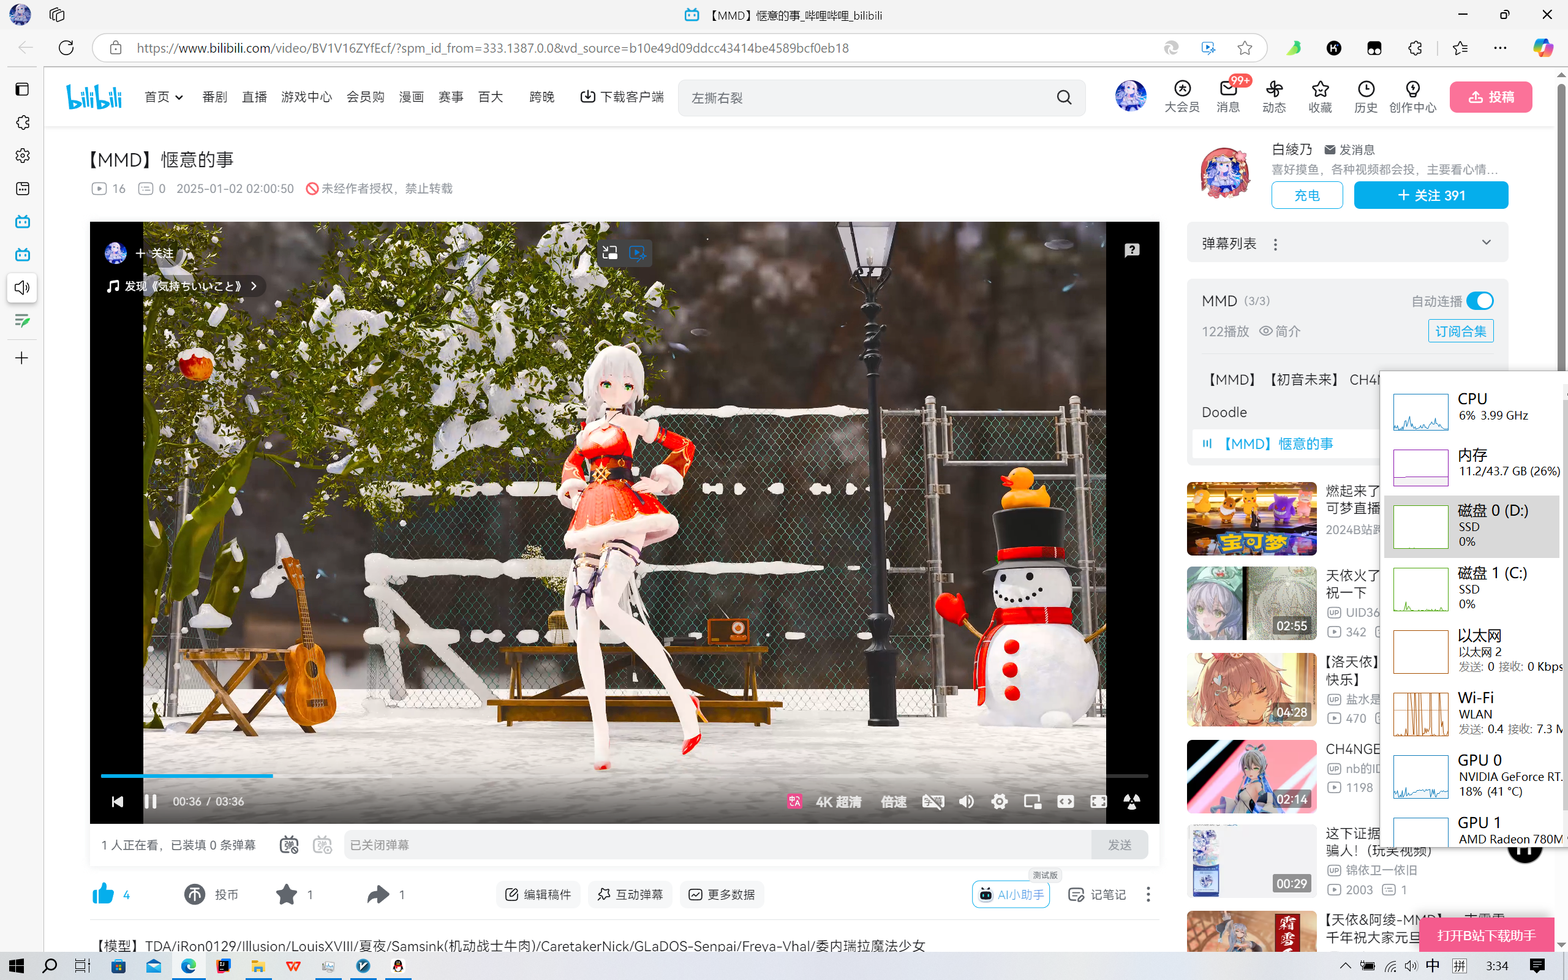Toggle the 自动连播 autoplay switch

(1479, 301)
